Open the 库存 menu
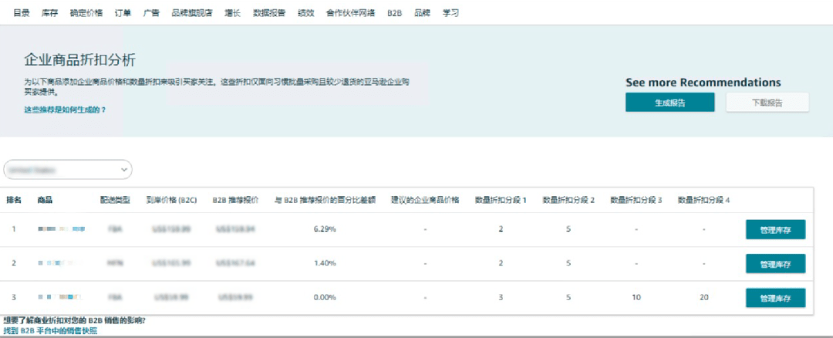 pos(49,13)
